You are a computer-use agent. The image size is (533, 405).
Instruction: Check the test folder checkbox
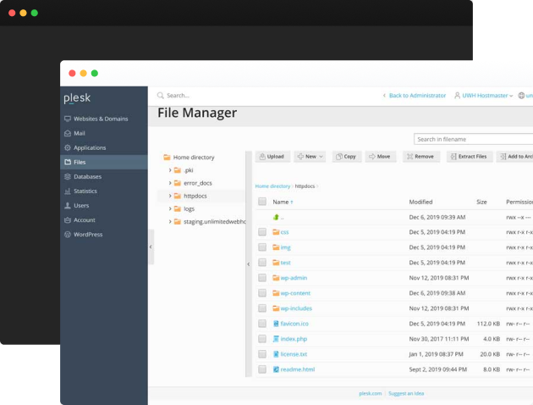[x=262, y=263]
